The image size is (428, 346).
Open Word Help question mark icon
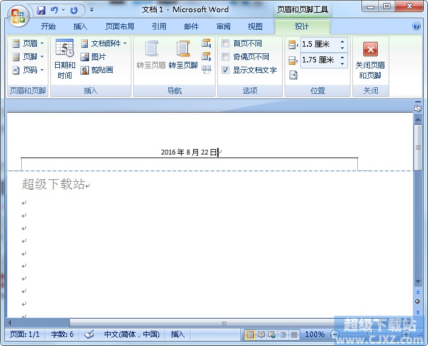pyautogui.click(x=416, y=27)
